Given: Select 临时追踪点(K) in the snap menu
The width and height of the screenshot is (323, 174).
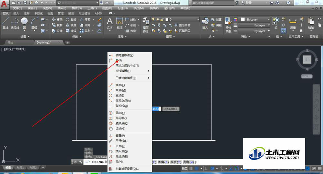Looking at the screenshot, I should [130, 55].
